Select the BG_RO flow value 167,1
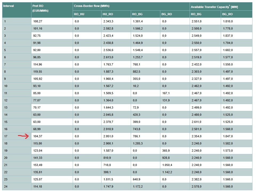The width and height of the screenshot is (261, 191). pos(166,93)
